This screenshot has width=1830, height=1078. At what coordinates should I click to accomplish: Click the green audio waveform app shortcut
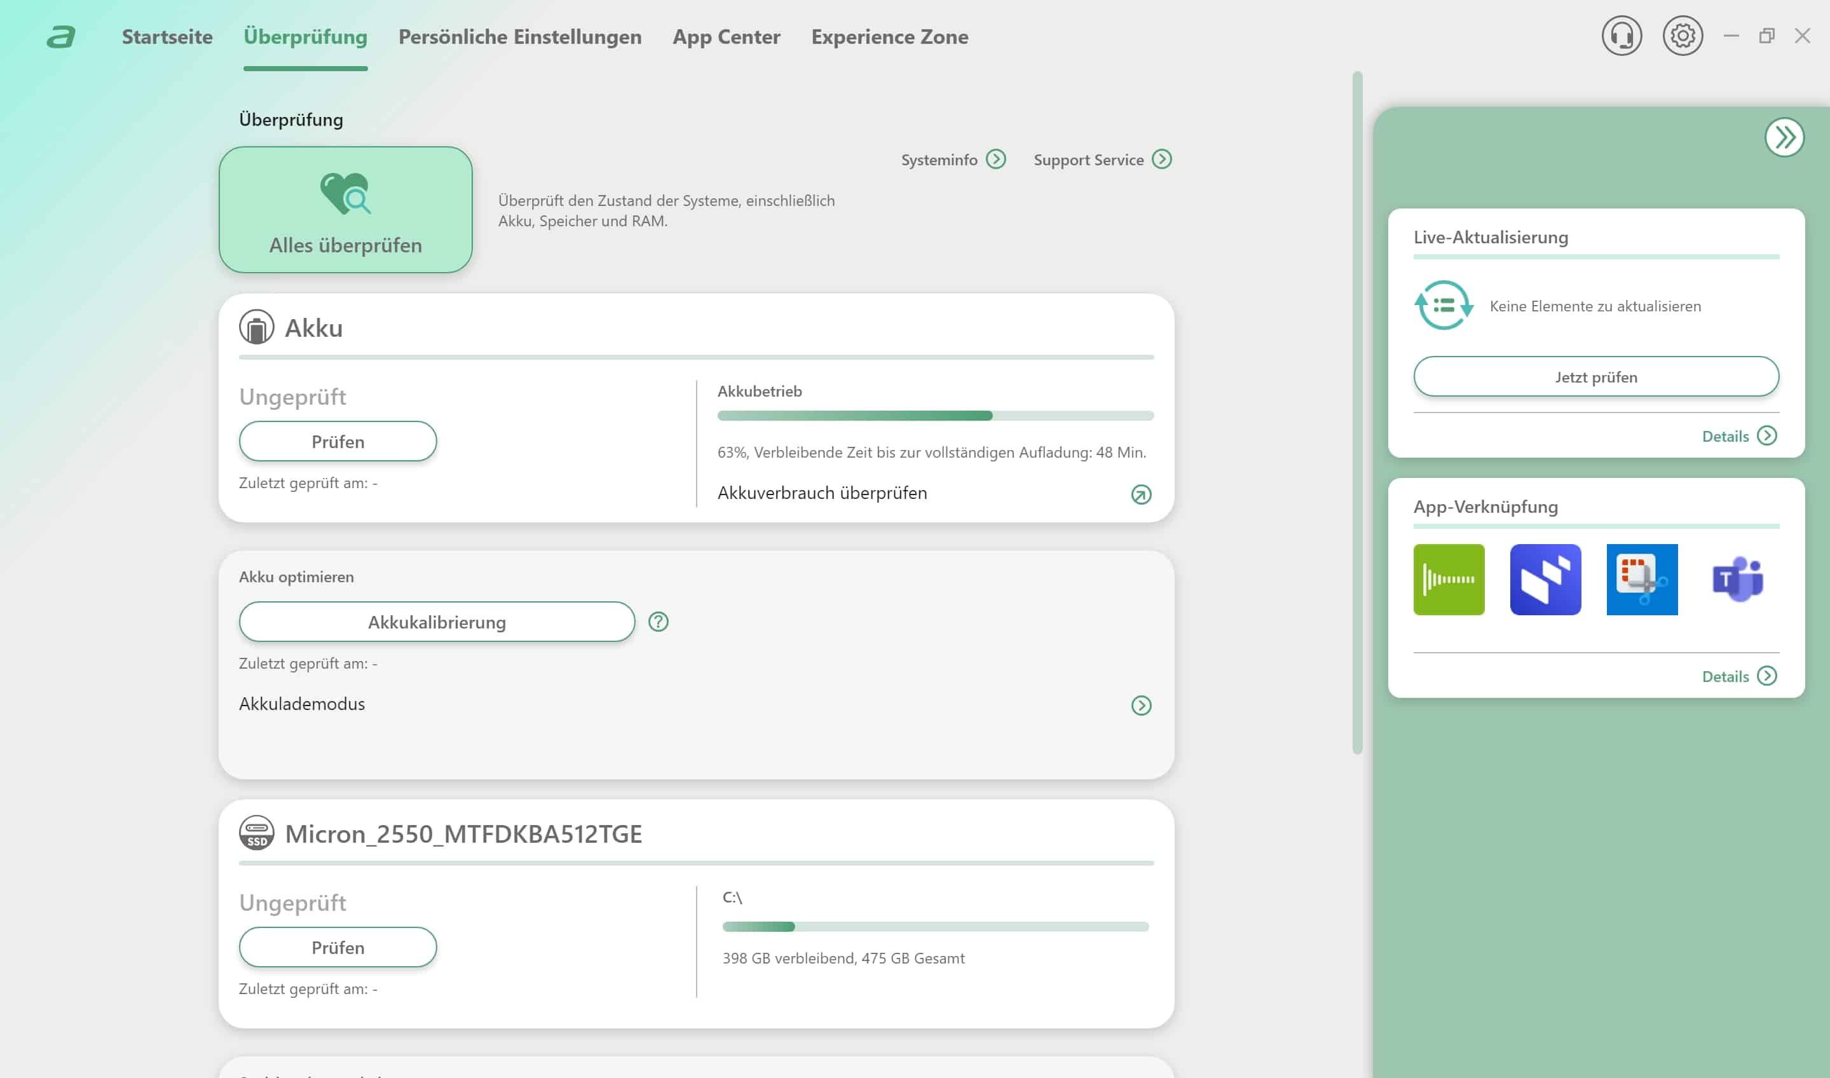coord(1448,579)
